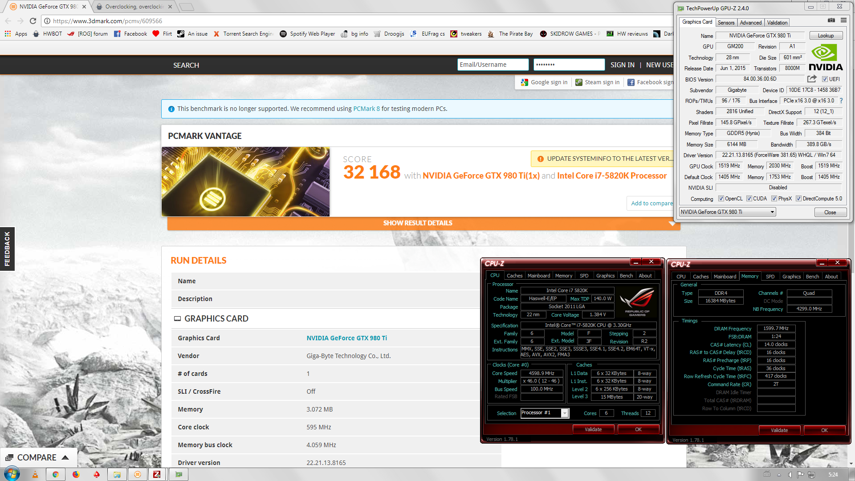Follow the PCMark 8 link

point(366,109)
